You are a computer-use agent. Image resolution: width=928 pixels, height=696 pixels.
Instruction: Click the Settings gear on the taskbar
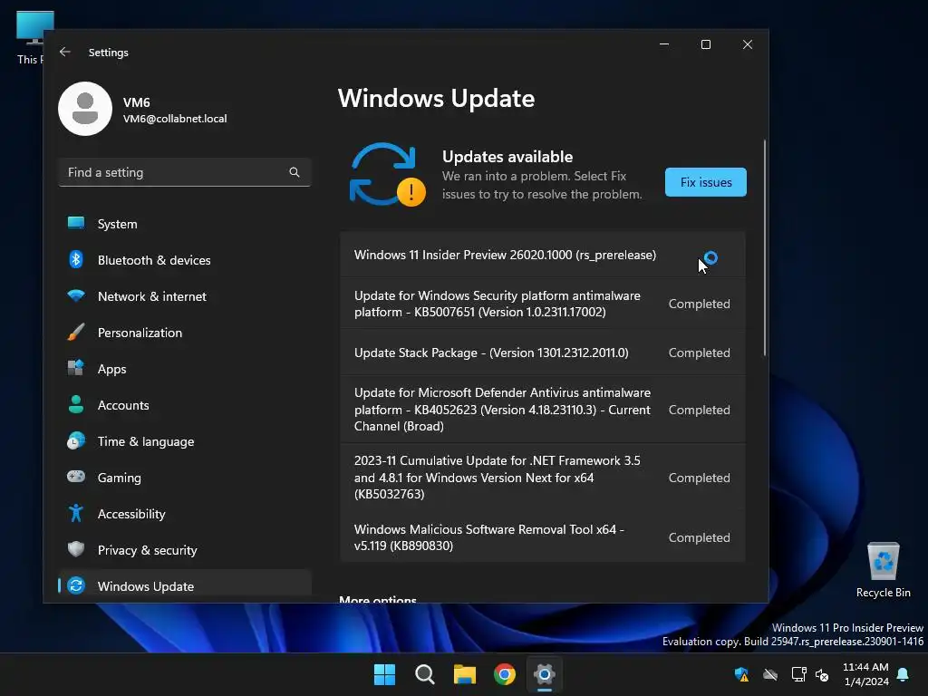pos(545,674)
